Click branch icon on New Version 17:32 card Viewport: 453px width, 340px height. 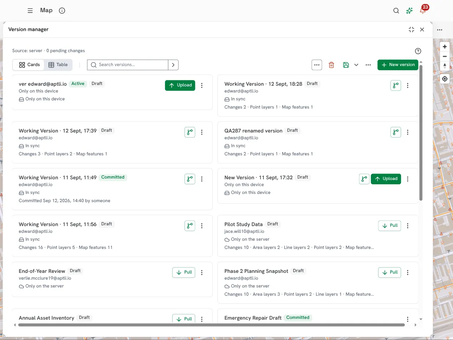[x=364, y=179]
